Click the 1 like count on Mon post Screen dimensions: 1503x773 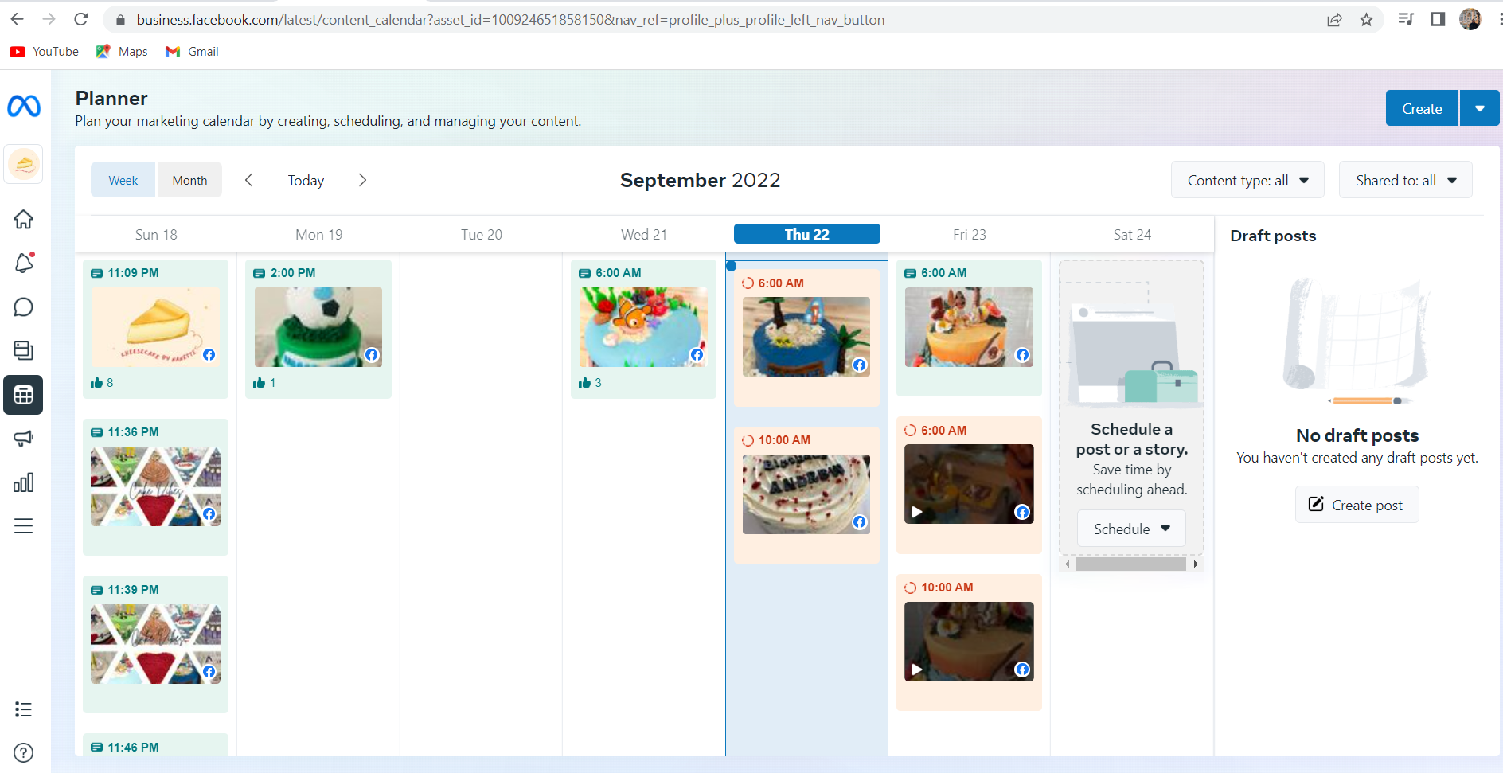click(272, 383)
